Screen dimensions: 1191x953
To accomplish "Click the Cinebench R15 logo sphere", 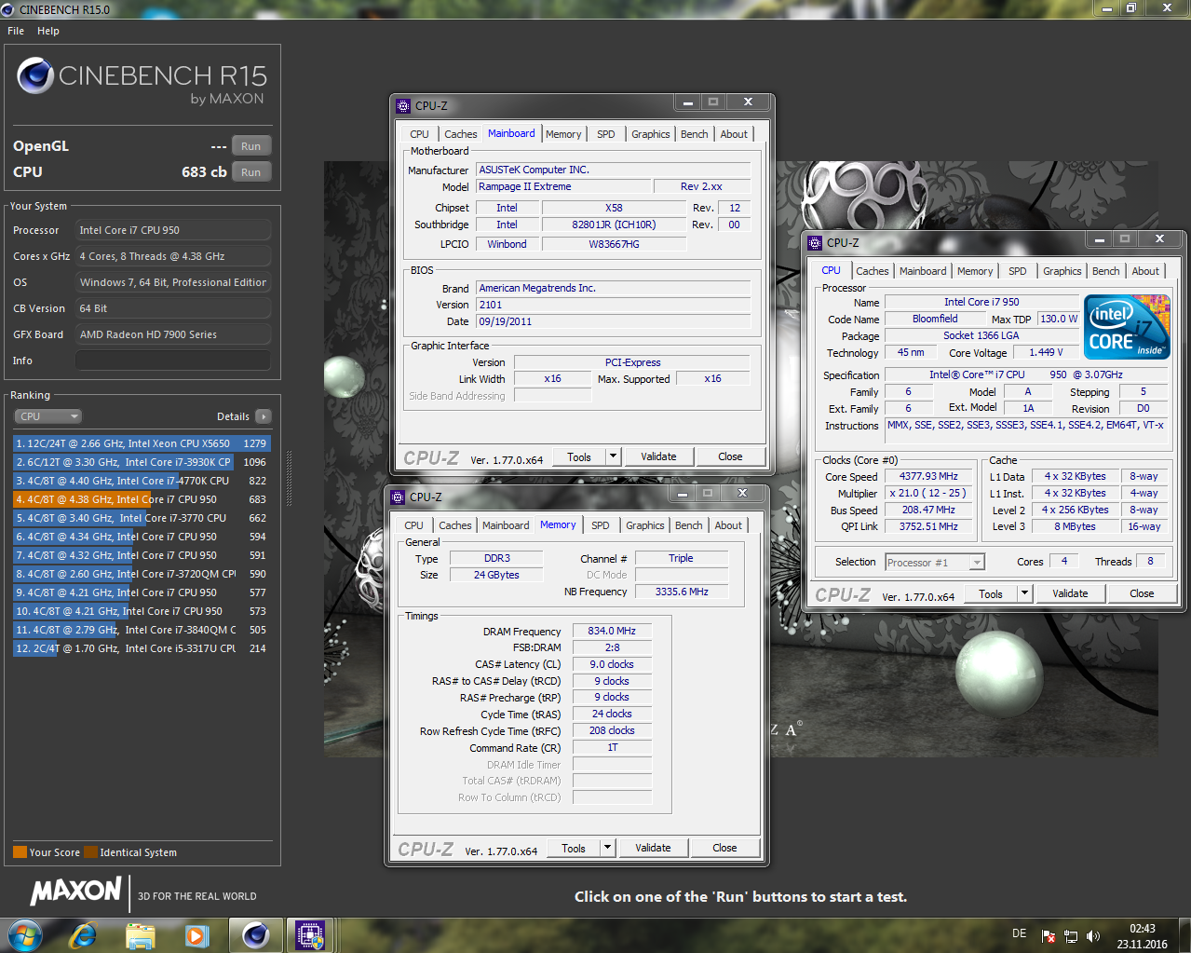I will (x=35, y=75).
